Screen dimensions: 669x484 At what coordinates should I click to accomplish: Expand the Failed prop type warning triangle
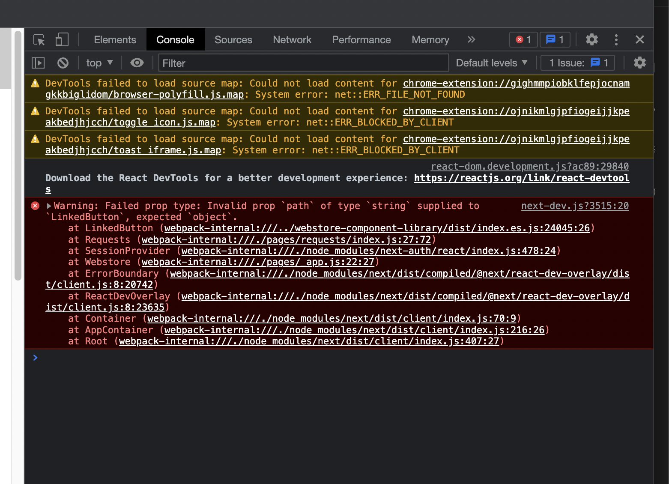click(x=49, y=206)
